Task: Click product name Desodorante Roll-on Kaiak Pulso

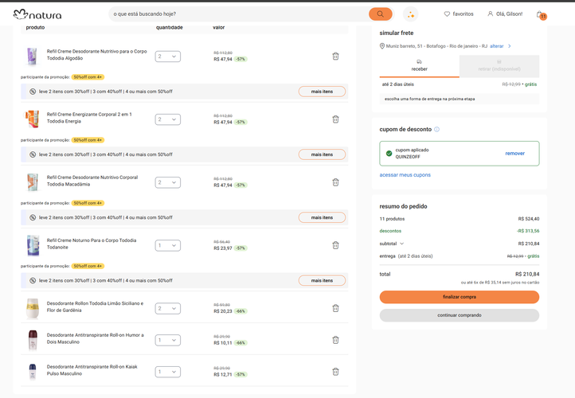Action: [92, 370]
